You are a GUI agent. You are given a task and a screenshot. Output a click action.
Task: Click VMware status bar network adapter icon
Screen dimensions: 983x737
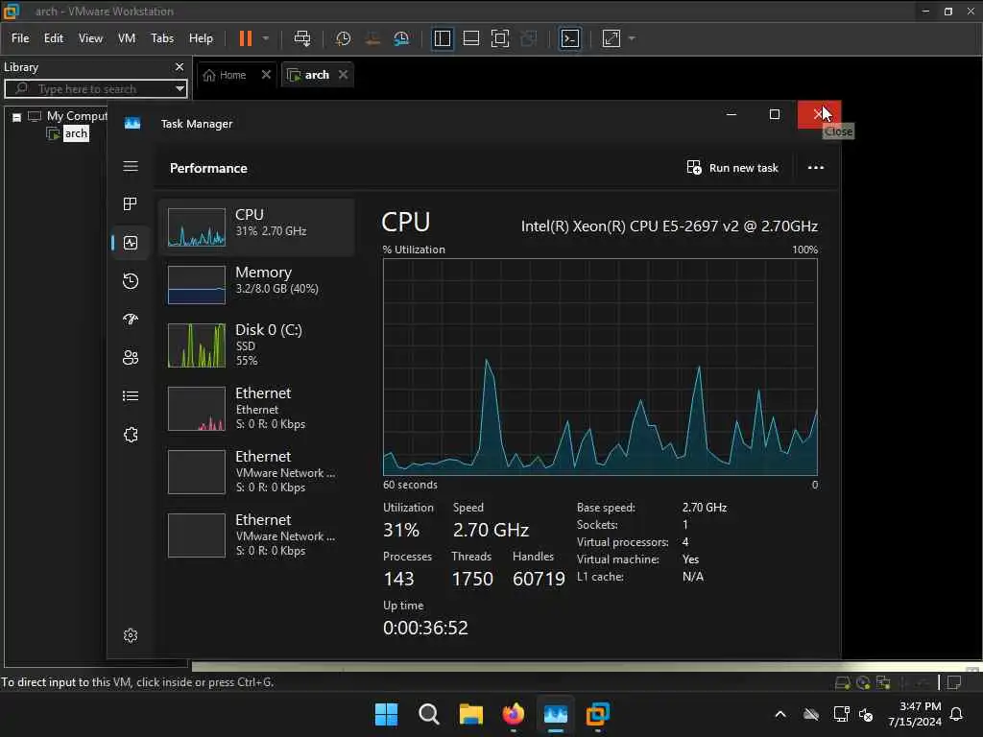click(883, 682)
